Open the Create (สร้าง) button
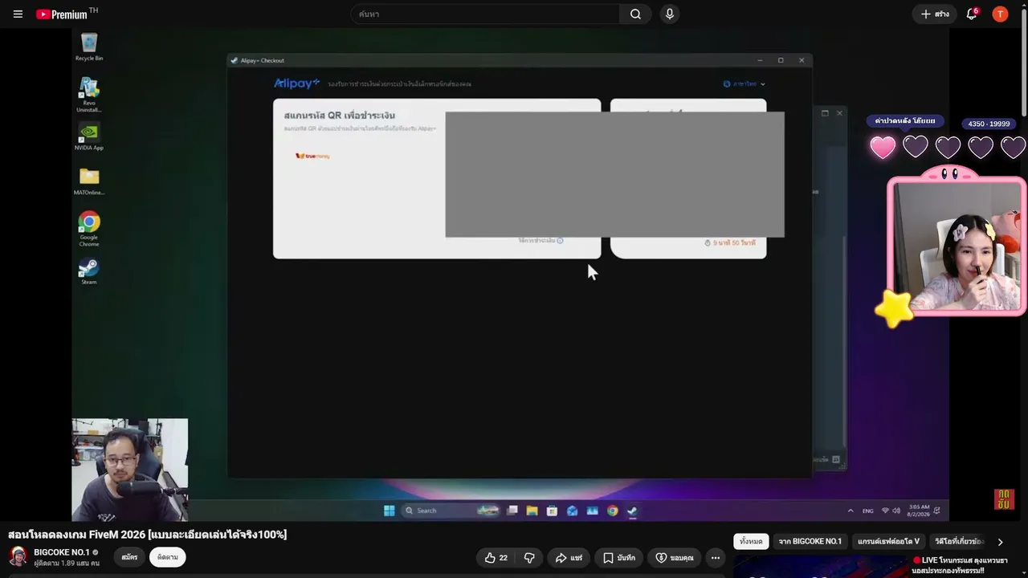Image resolution: width=1028 pixels, height=578 pixels. (935, 14)
